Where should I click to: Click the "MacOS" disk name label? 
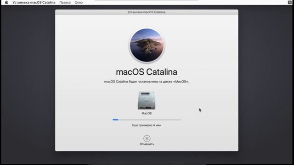147,113
